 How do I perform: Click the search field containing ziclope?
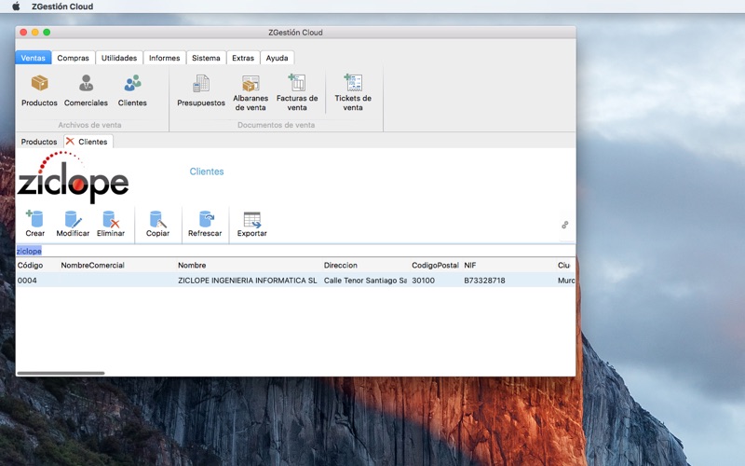(x=295, y=251)
